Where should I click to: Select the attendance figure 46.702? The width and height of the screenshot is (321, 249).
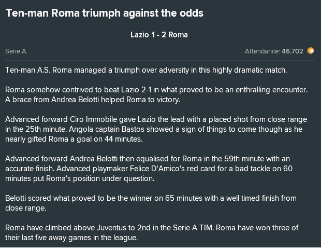tap(292, 51)
